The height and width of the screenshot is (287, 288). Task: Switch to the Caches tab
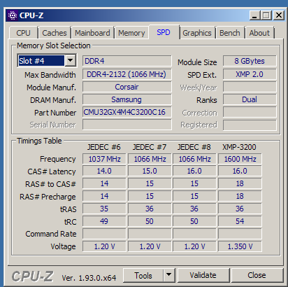[55, 33]
